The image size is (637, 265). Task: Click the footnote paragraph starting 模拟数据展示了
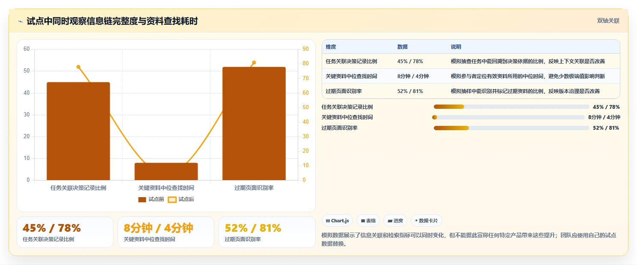pos(469,239)
